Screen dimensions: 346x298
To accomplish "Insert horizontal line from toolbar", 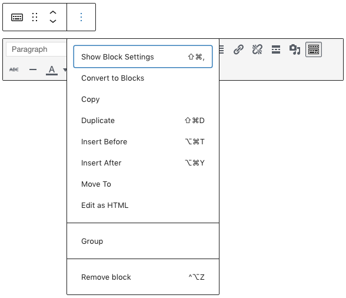I will tap(33, 69).
